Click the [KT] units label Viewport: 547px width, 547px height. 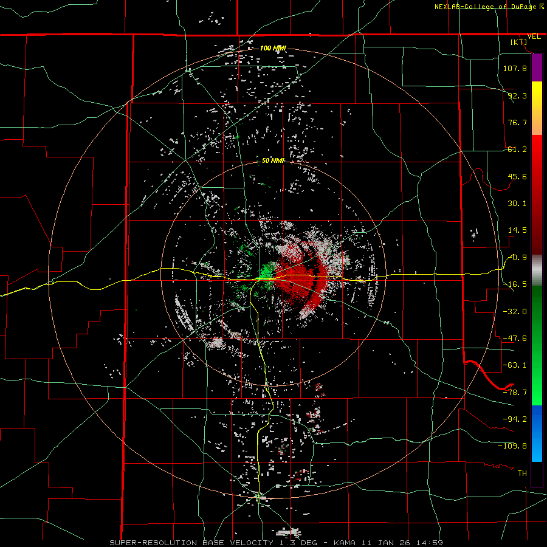[x=519, y=42]
